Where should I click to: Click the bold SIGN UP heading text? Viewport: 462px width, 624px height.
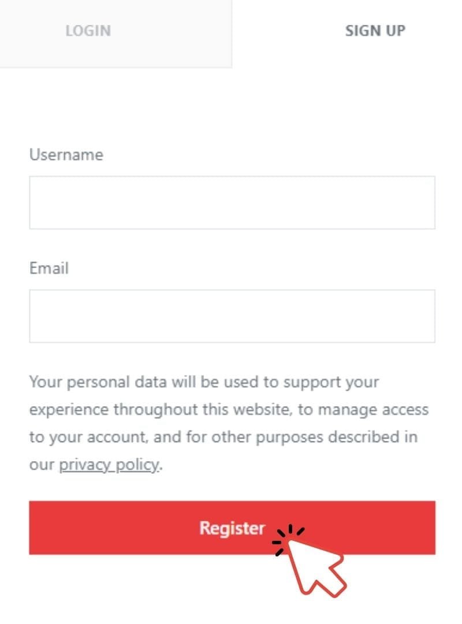(x=375, y=31)
